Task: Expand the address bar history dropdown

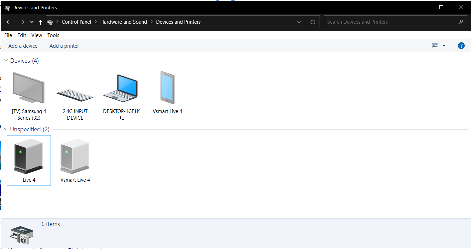Action: point(299,22)
